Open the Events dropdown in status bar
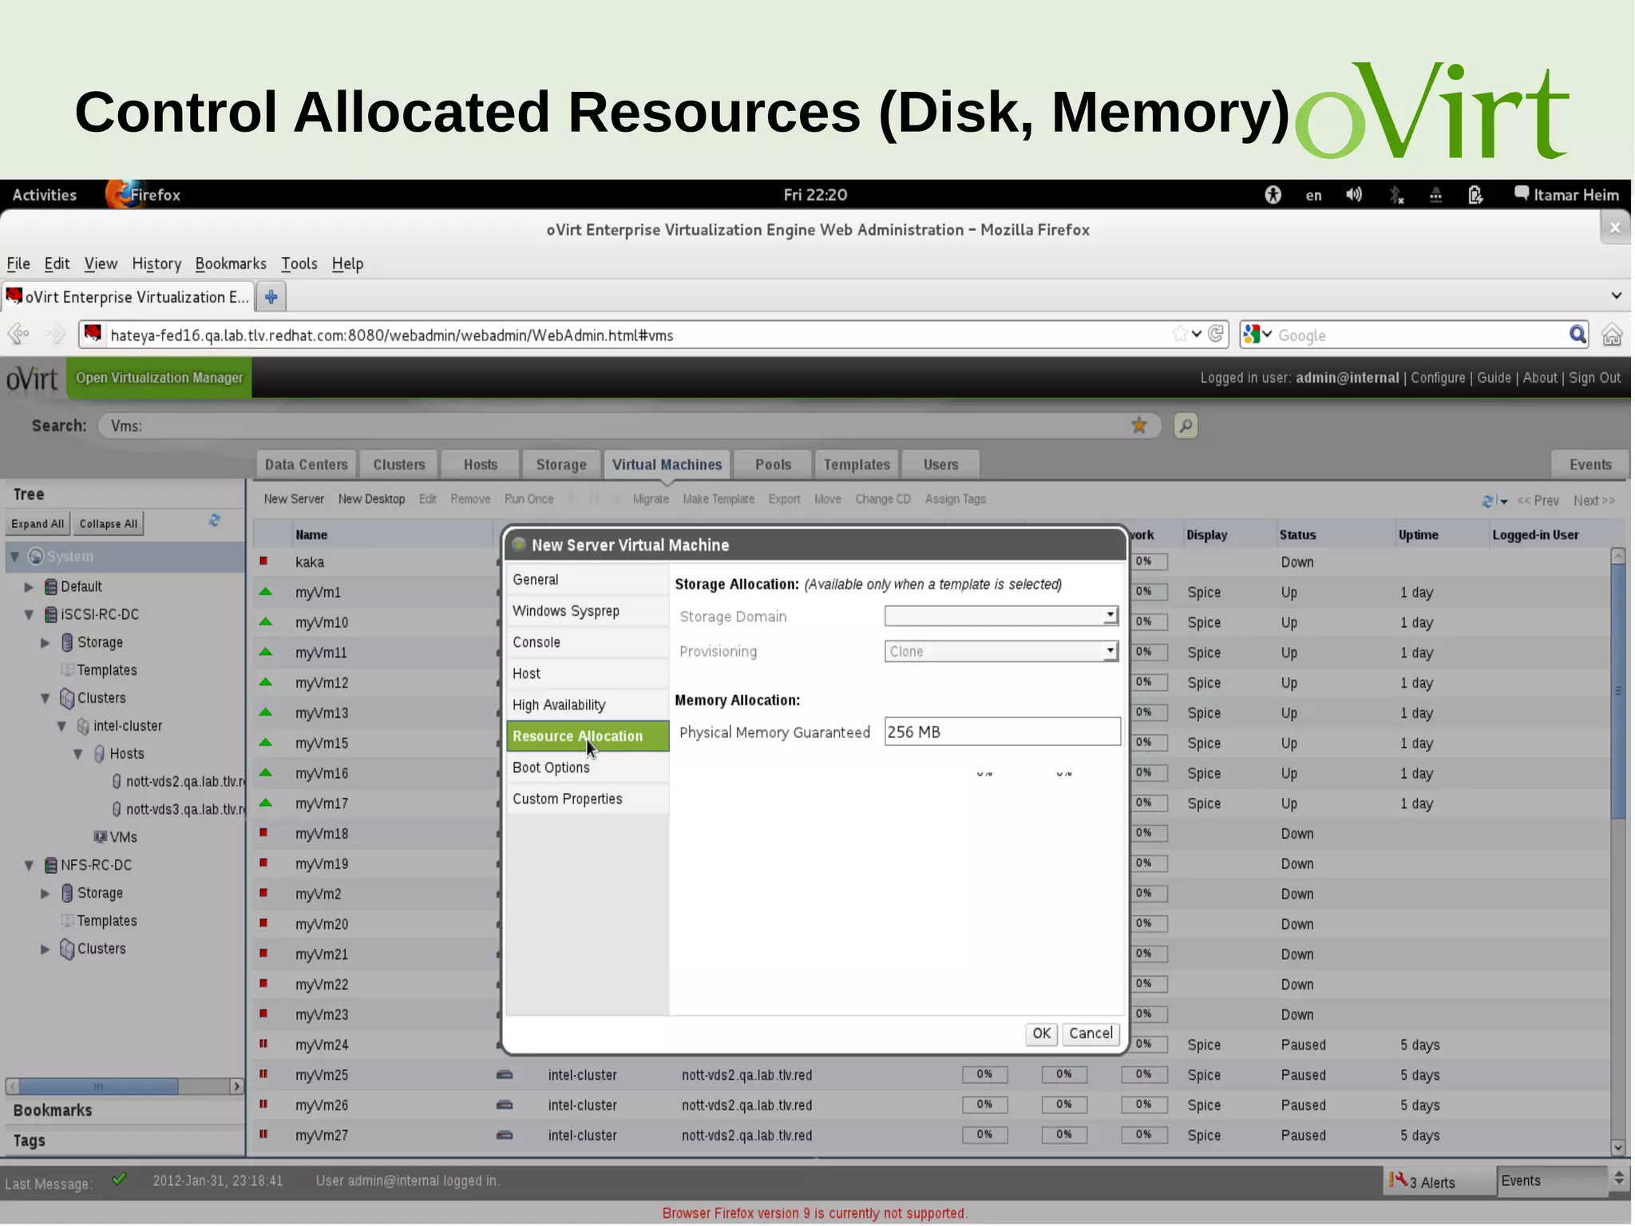1635x1226 pixels. [1618, 1179]
